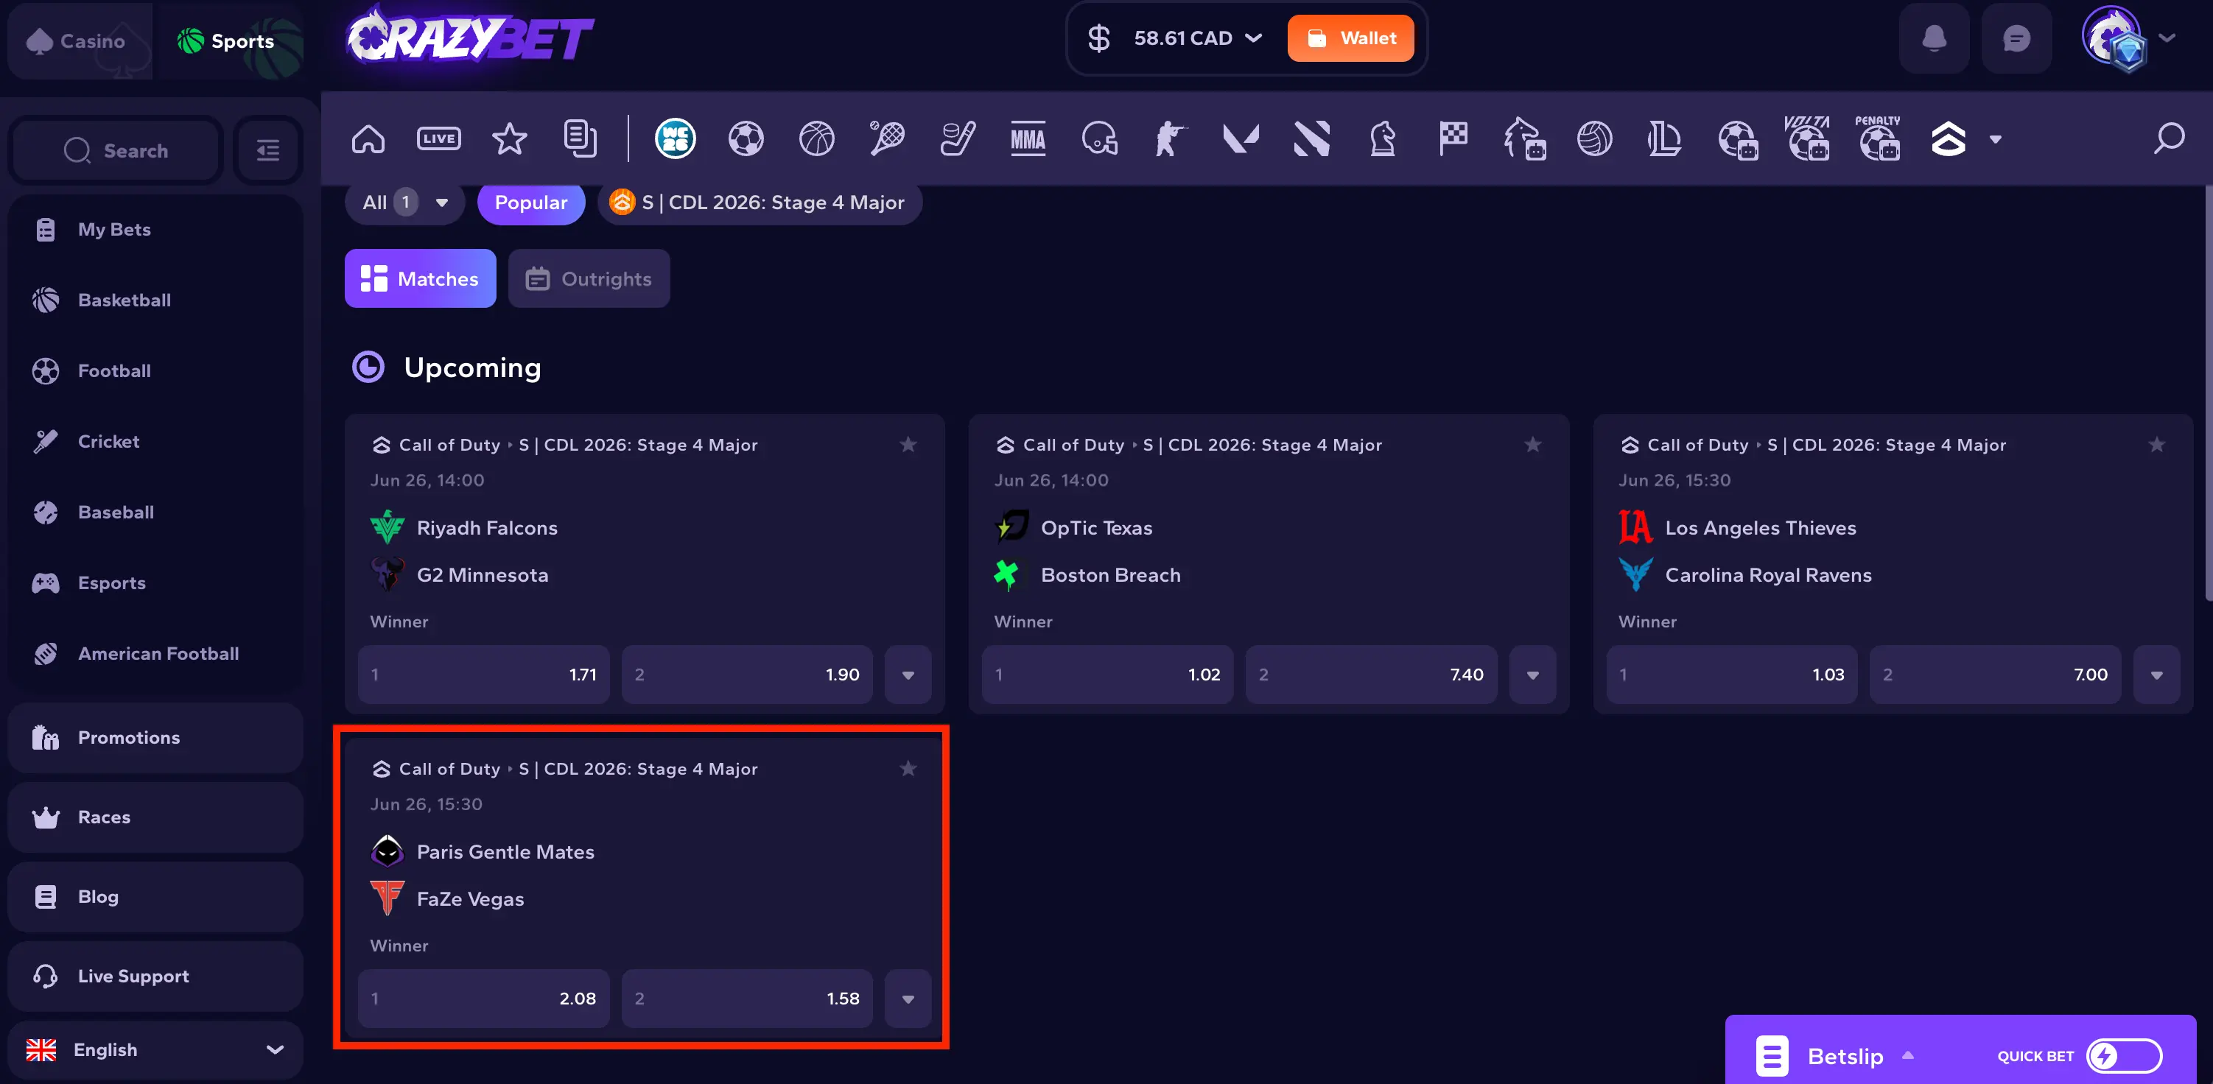Switch to the Casino tab

pos(79,41)
